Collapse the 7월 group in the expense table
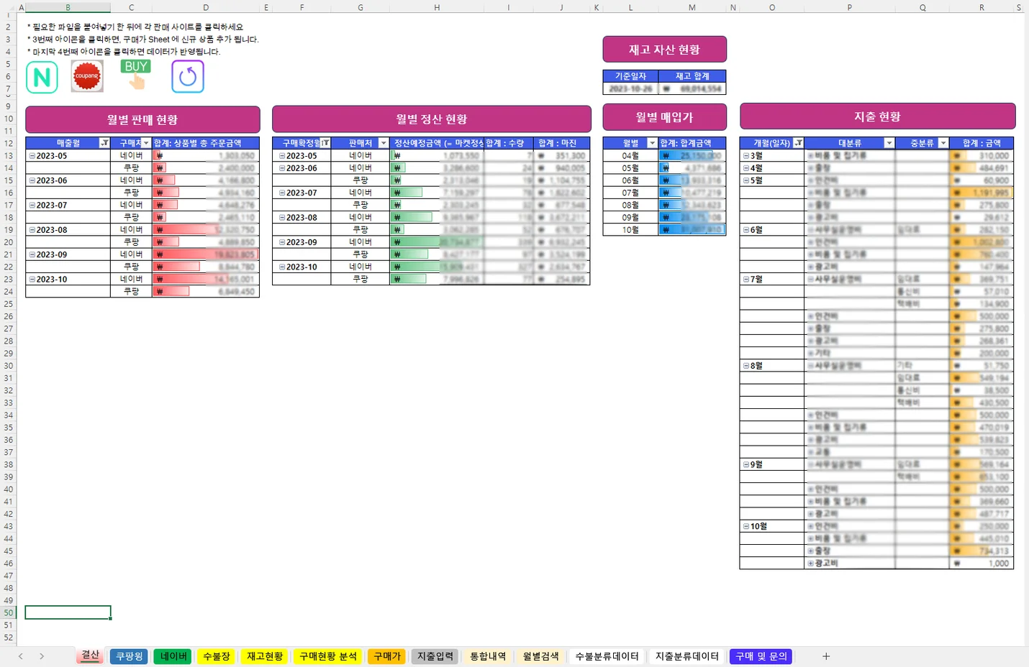 [x=746, y=279]
